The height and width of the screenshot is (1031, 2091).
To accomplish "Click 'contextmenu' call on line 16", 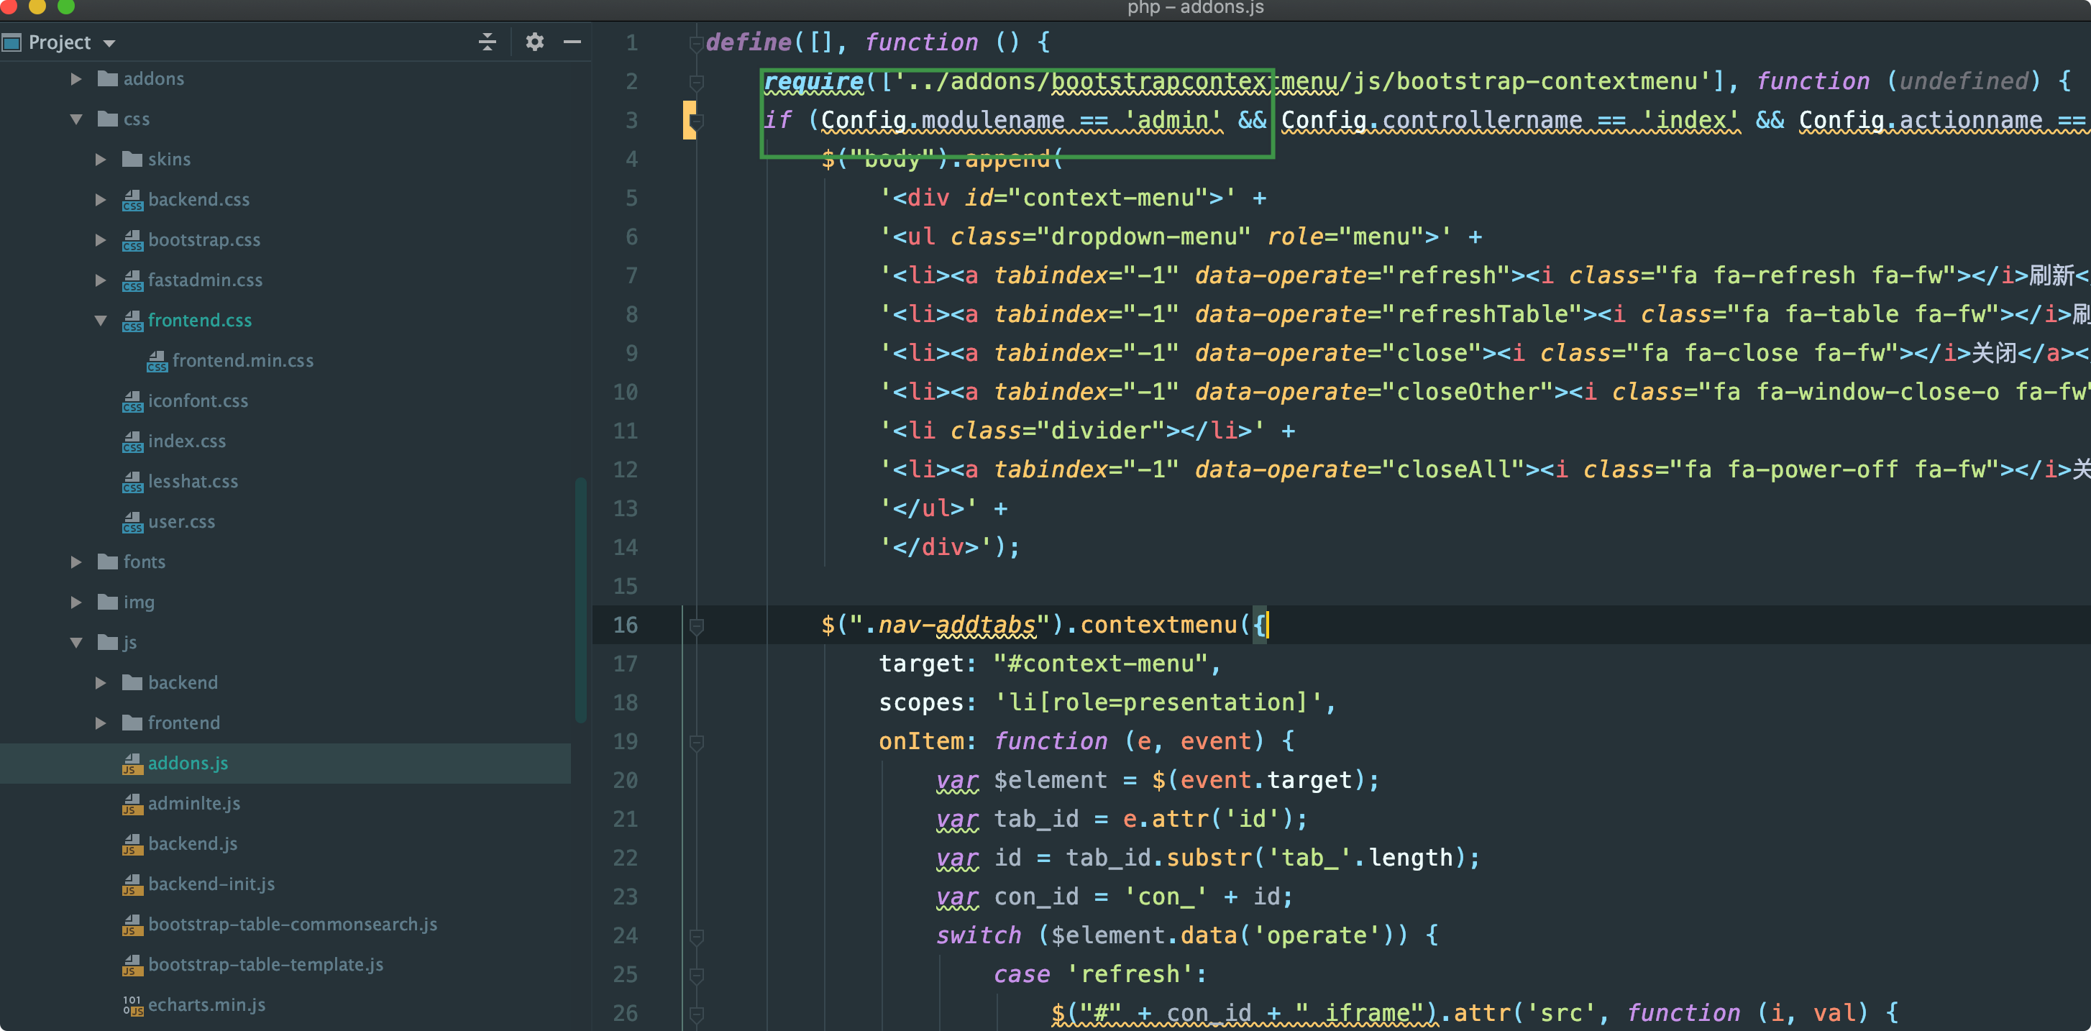I will point(1158,625).
